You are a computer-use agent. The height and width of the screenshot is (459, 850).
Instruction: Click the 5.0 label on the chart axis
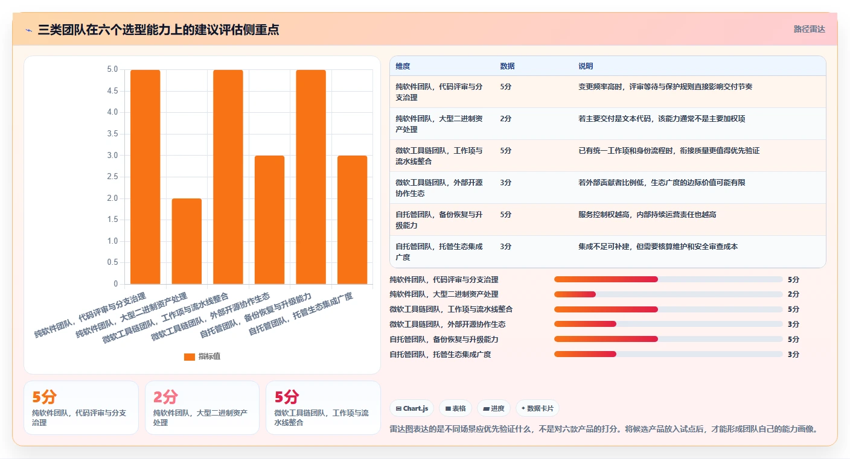[112, 69]
